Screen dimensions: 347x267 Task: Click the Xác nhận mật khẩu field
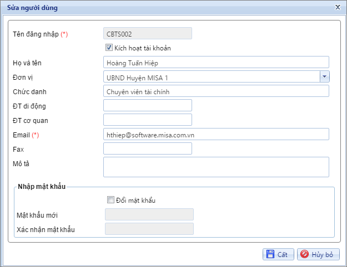149,229
